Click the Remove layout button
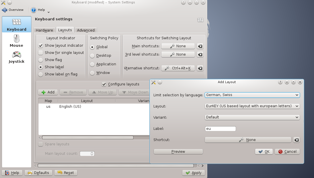The image size is (314, 178). 73,92
